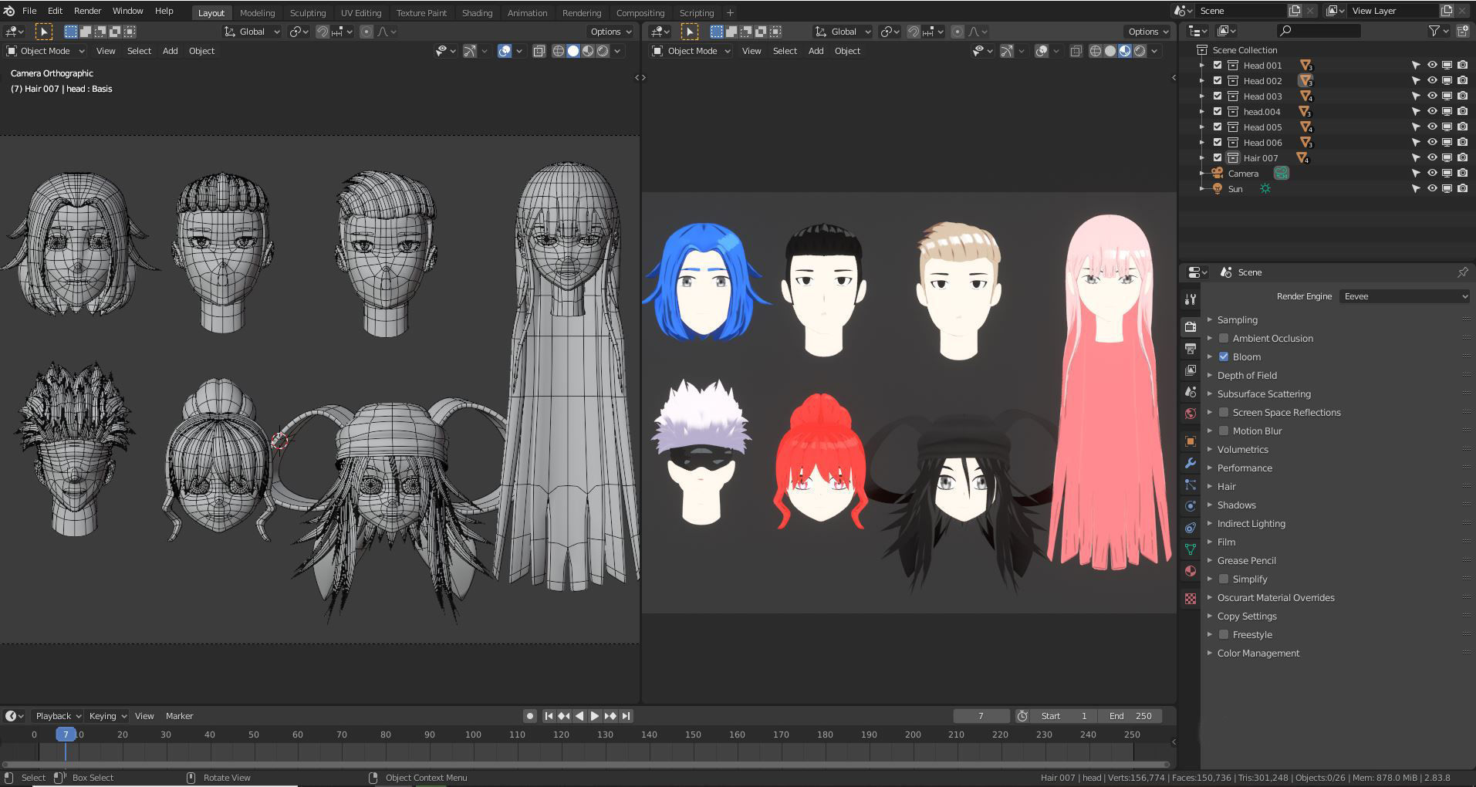Toggle Hair 007 render camera icon

[1462, 158]
